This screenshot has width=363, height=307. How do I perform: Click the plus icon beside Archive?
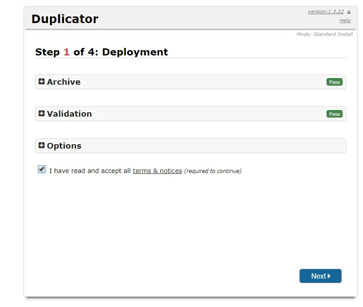click(x=42, y=81)
